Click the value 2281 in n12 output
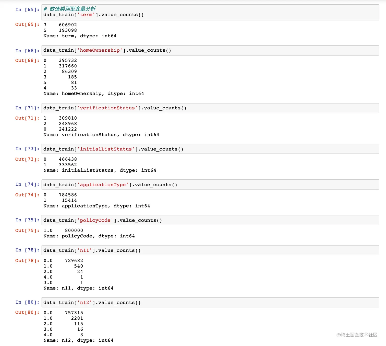Screen dimensions: 386x346 click(77, 318)
